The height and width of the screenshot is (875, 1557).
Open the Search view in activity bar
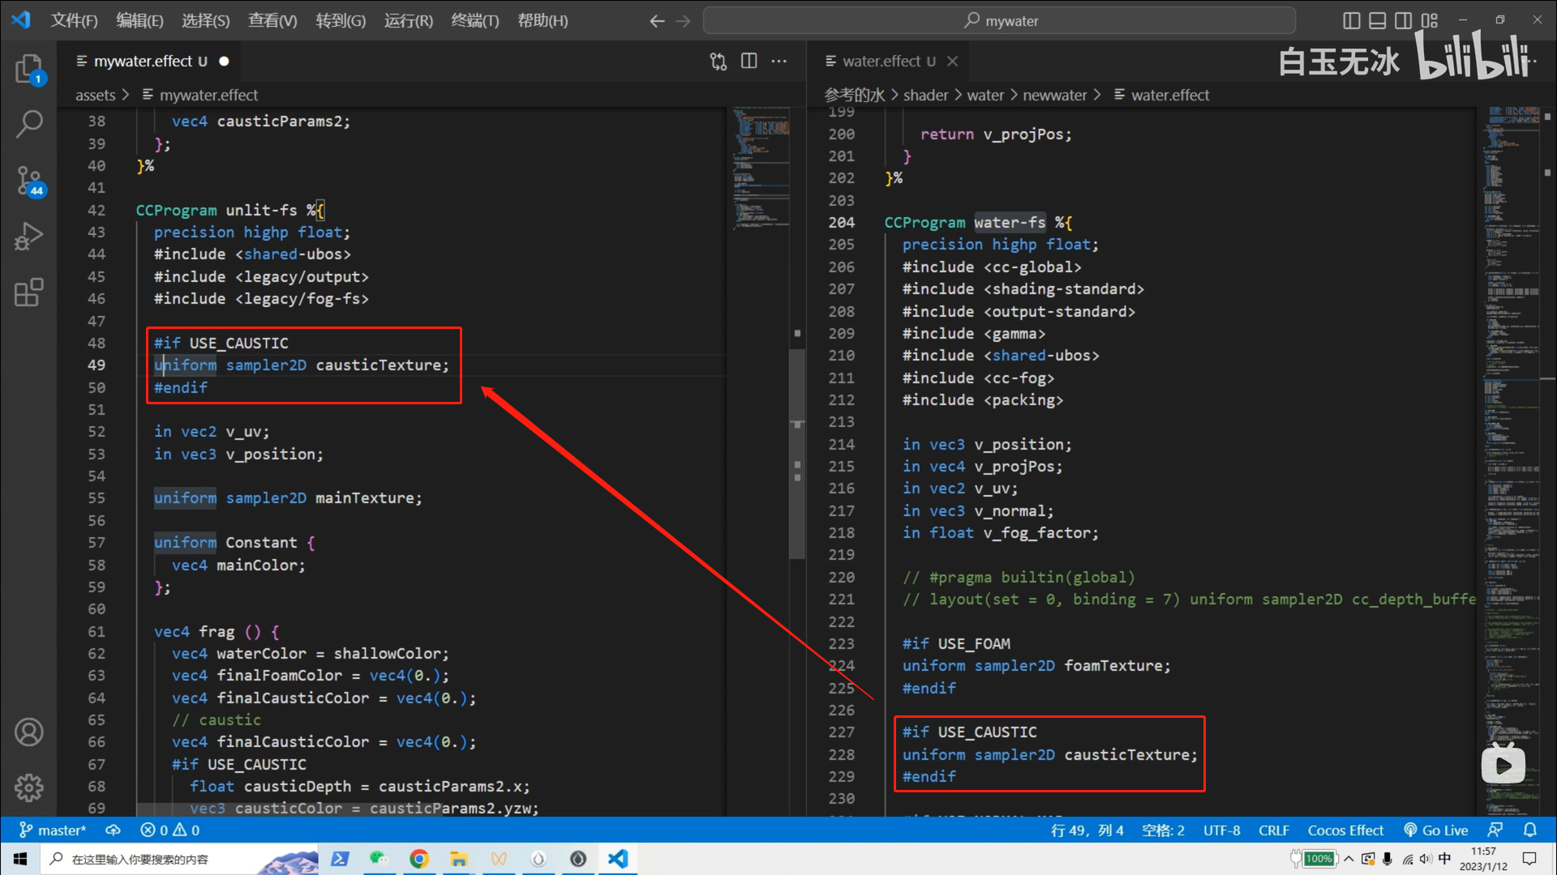pyautogui.click(x=29, y=124)
